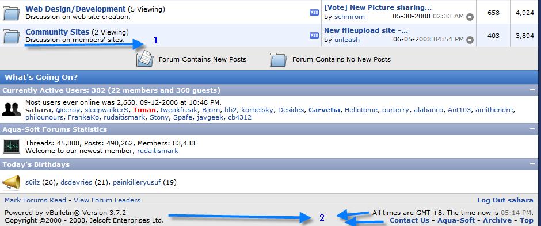View user @ceroy profile
This screenshot has width=541, height=226.
pos(68,110)
